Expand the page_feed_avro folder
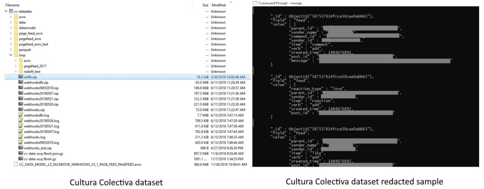 [11, 33]
